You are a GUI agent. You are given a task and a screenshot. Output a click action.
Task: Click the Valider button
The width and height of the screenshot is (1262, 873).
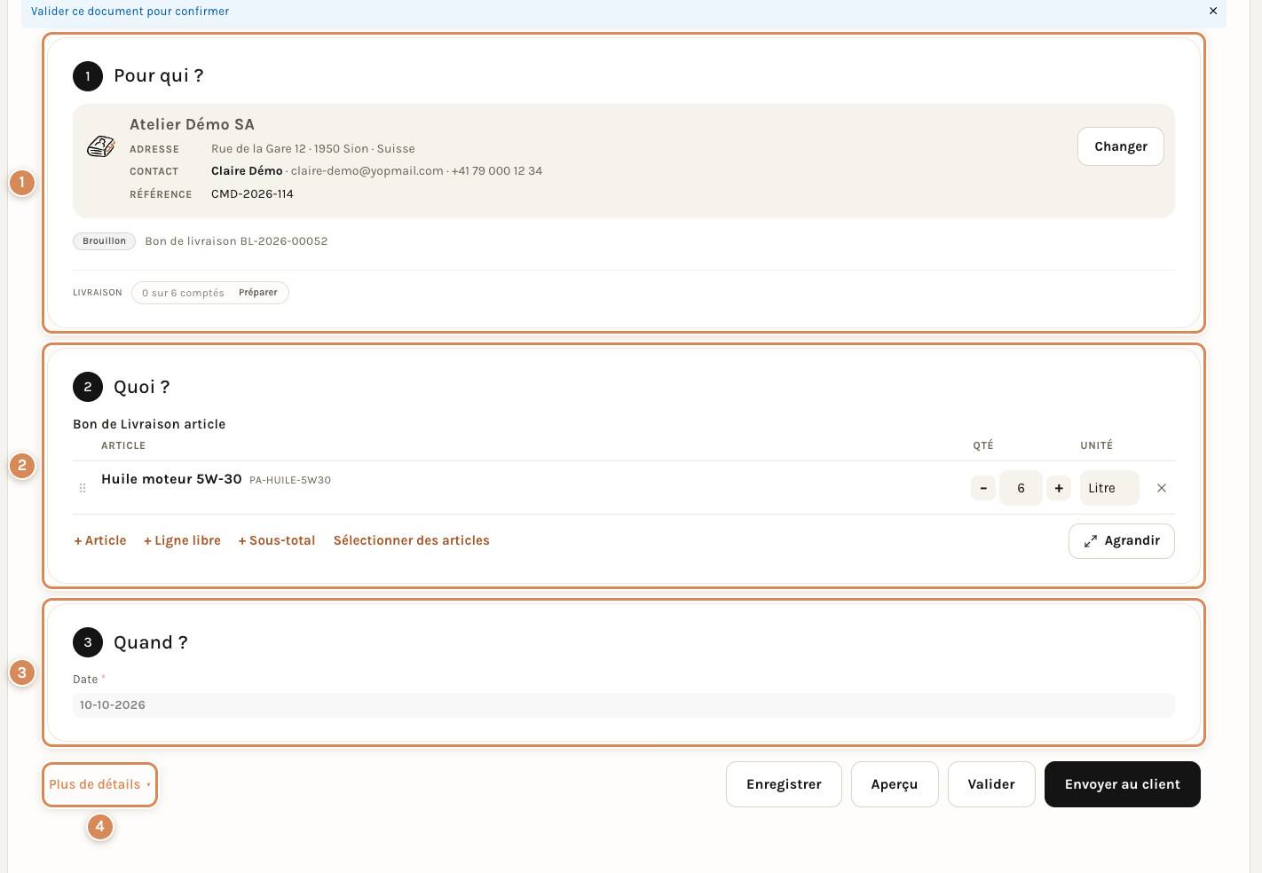pos(991,784)
